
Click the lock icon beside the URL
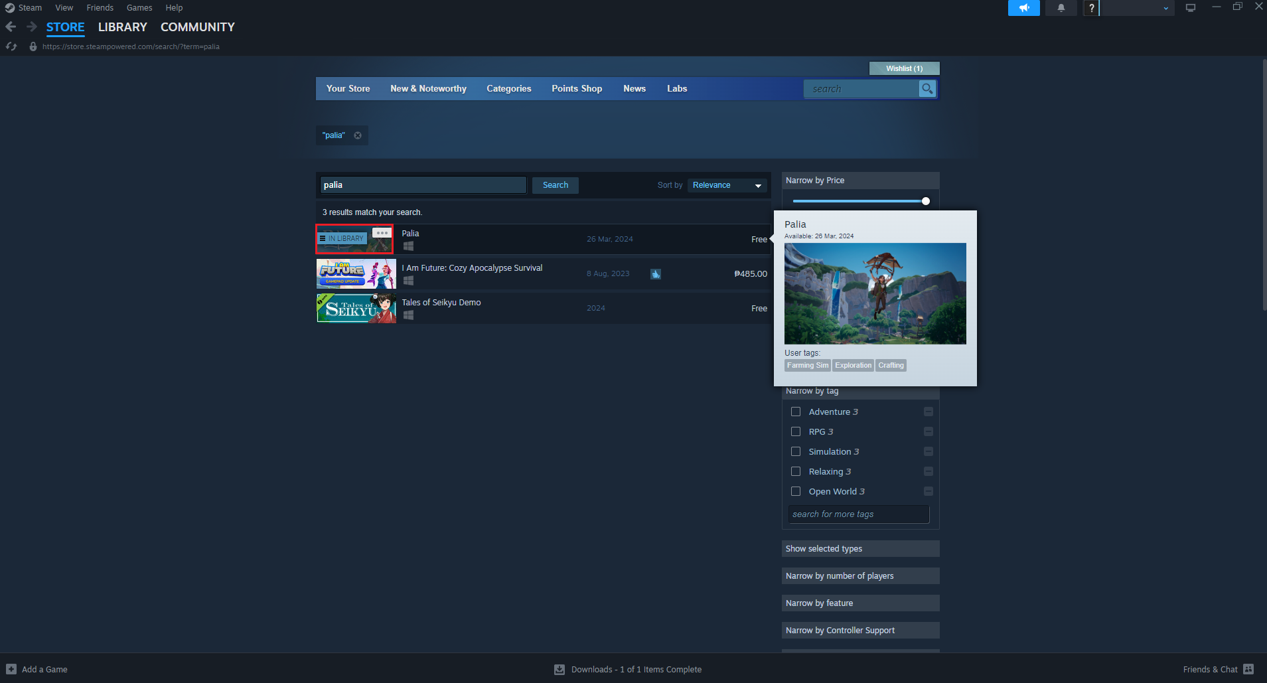coord(33,46)
